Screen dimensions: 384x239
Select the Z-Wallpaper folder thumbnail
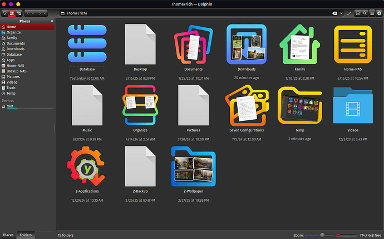[194, 166]
